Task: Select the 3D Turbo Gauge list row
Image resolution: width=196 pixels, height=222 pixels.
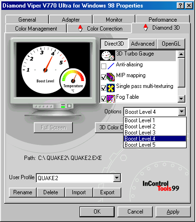Action: click(138, 55)
